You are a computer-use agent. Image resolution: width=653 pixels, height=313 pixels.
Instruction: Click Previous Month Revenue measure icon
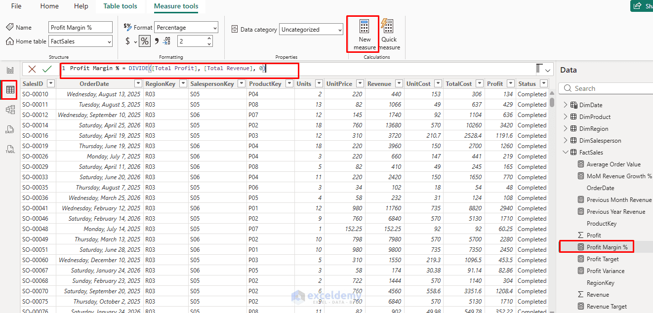tap(581, 200)
